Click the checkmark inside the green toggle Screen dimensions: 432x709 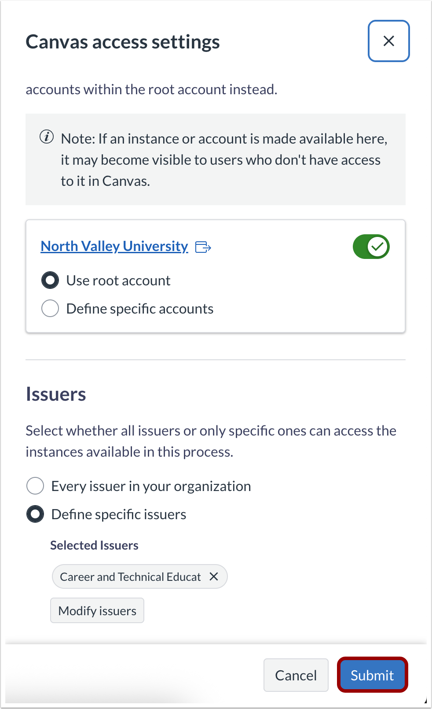(x=377, y=247)
